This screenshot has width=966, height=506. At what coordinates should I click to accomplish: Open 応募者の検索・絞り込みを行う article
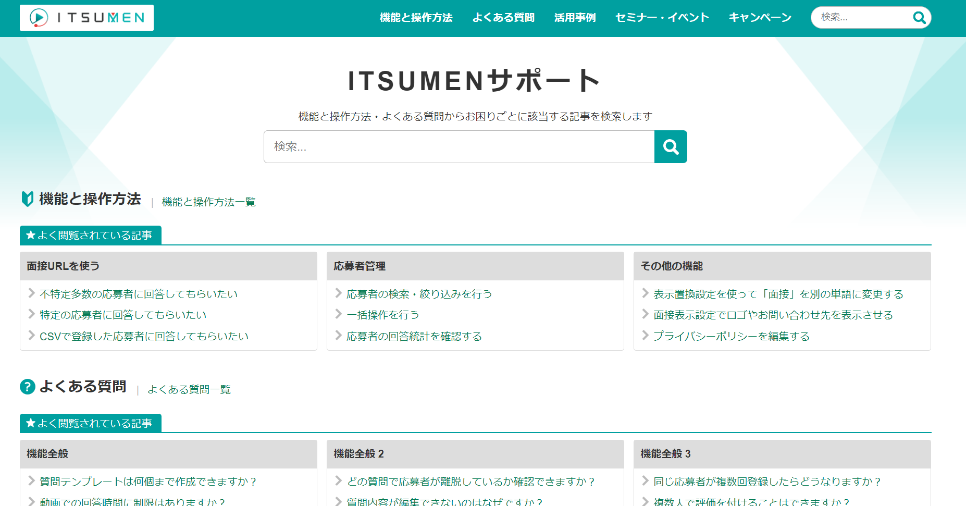(x=419, y=294)
